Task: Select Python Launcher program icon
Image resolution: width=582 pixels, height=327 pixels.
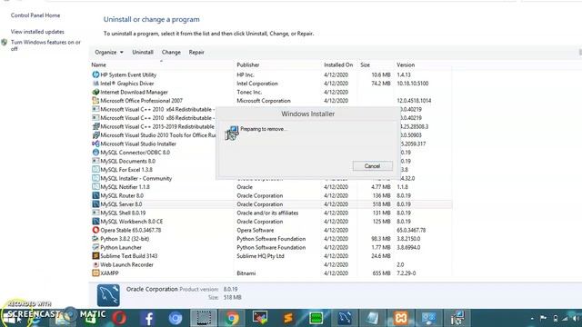Action: (95, 247)
